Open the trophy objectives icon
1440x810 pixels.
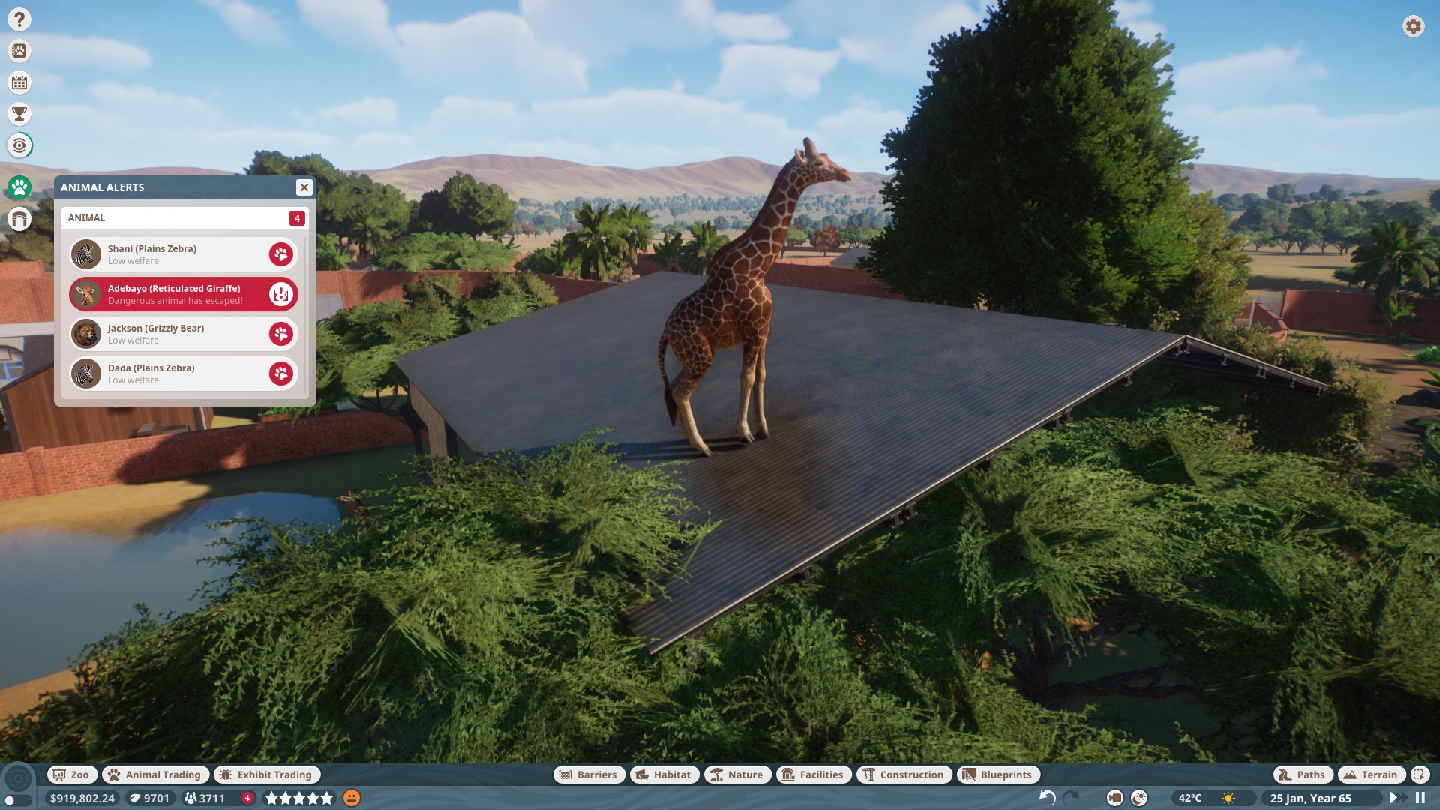19,114
